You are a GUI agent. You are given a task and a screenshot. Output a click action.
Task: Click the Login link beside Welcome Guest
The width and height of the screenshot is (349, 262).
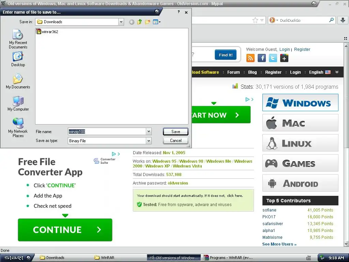pyautogui.click(x=285, y=49)
